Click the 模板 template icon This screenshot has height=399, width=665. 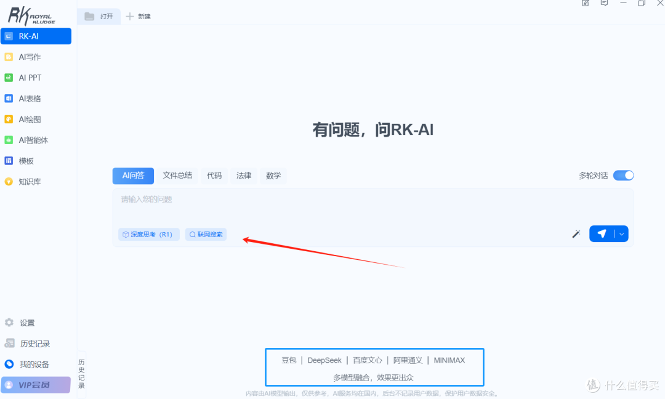pyautogui.click(x=9, y=161)
